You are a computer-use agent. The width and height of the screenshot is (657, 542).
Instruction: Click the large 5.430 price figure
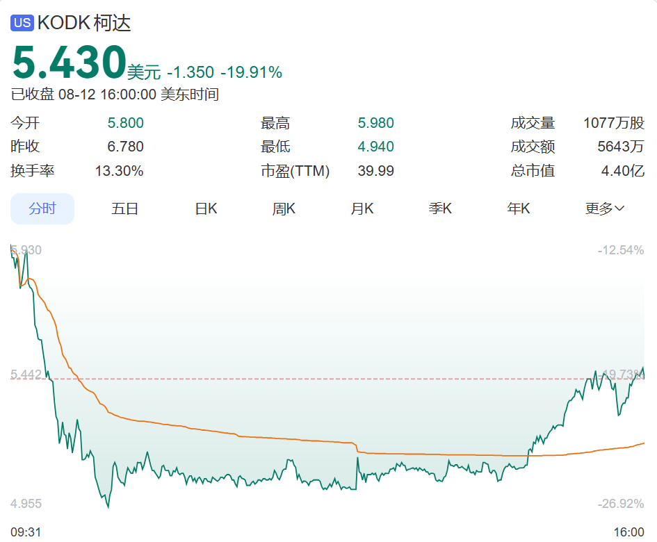[x=68, y=63]
